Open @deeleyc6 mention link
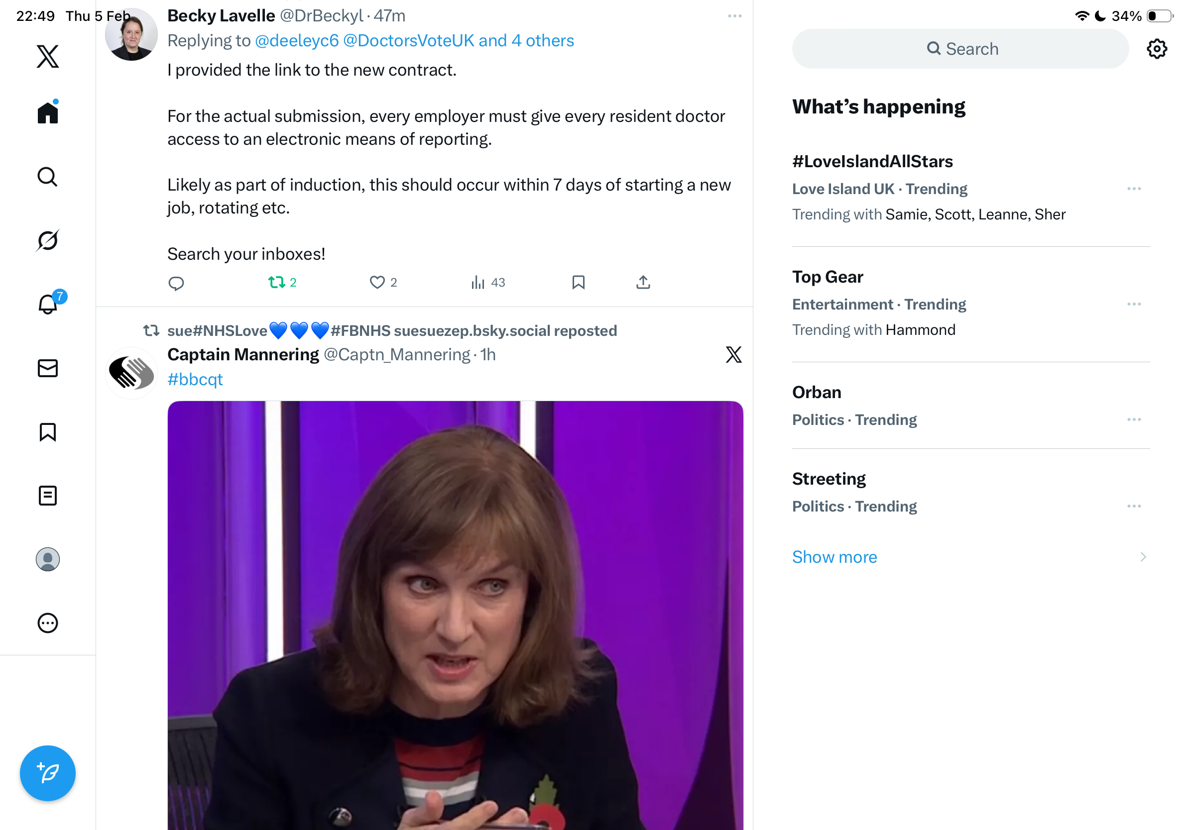 click(297, 40)
